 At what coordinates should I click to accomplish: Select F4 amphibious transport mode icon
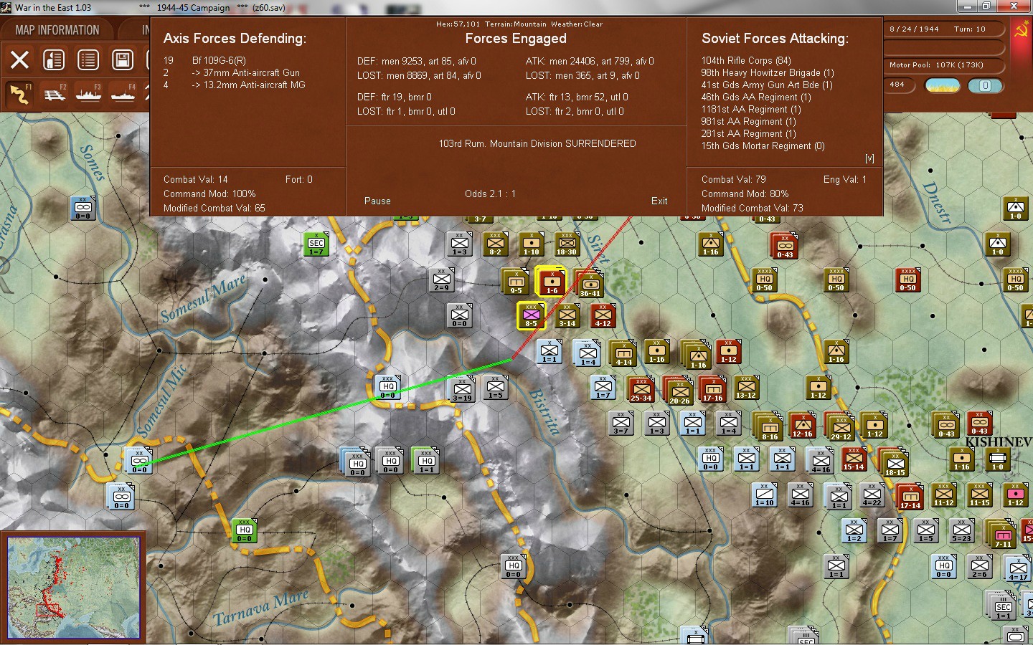click(123, 94)
